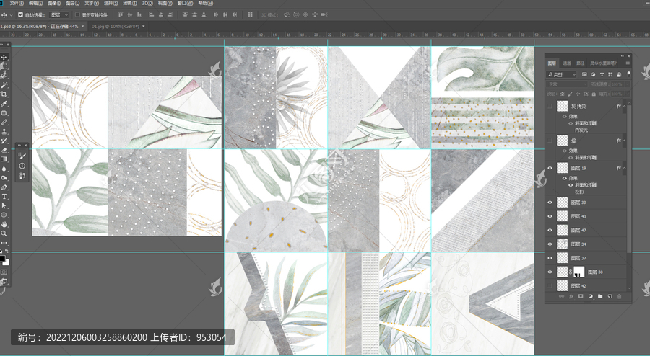Hide layer 图层 38
The width and height of the screenshot is (650, 356).
click(550, 272)
